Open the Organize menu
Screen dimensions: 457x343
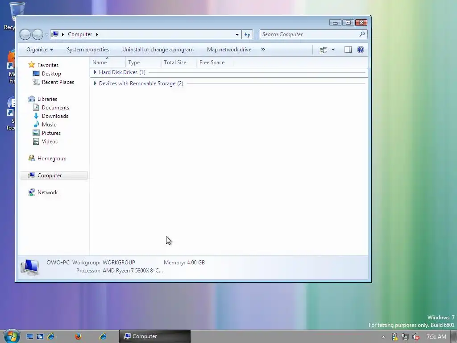coord(40,50)
